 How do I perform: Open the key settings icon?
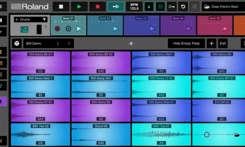(171, 7)
